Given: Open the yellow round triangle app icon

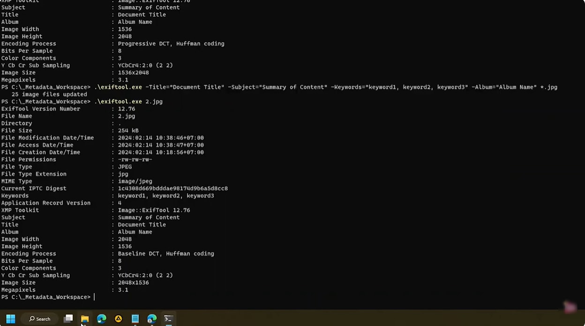Looking at the screenshot, I should pyautogui.click(x=118, y=319).
